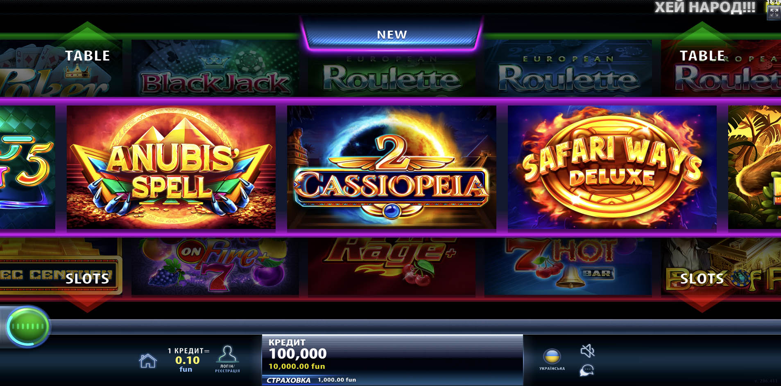Launch Safari Ways Deluxe game
Image resolution: width=781 pixels, height=386 pixels.
tap(612, 167)
